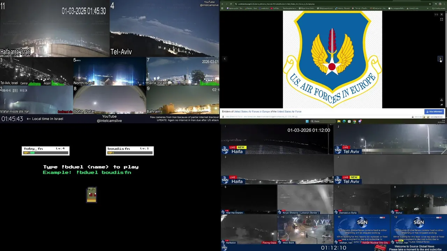Open the US Air Forces emblem image
447x251 pixels.
[332, 59]
